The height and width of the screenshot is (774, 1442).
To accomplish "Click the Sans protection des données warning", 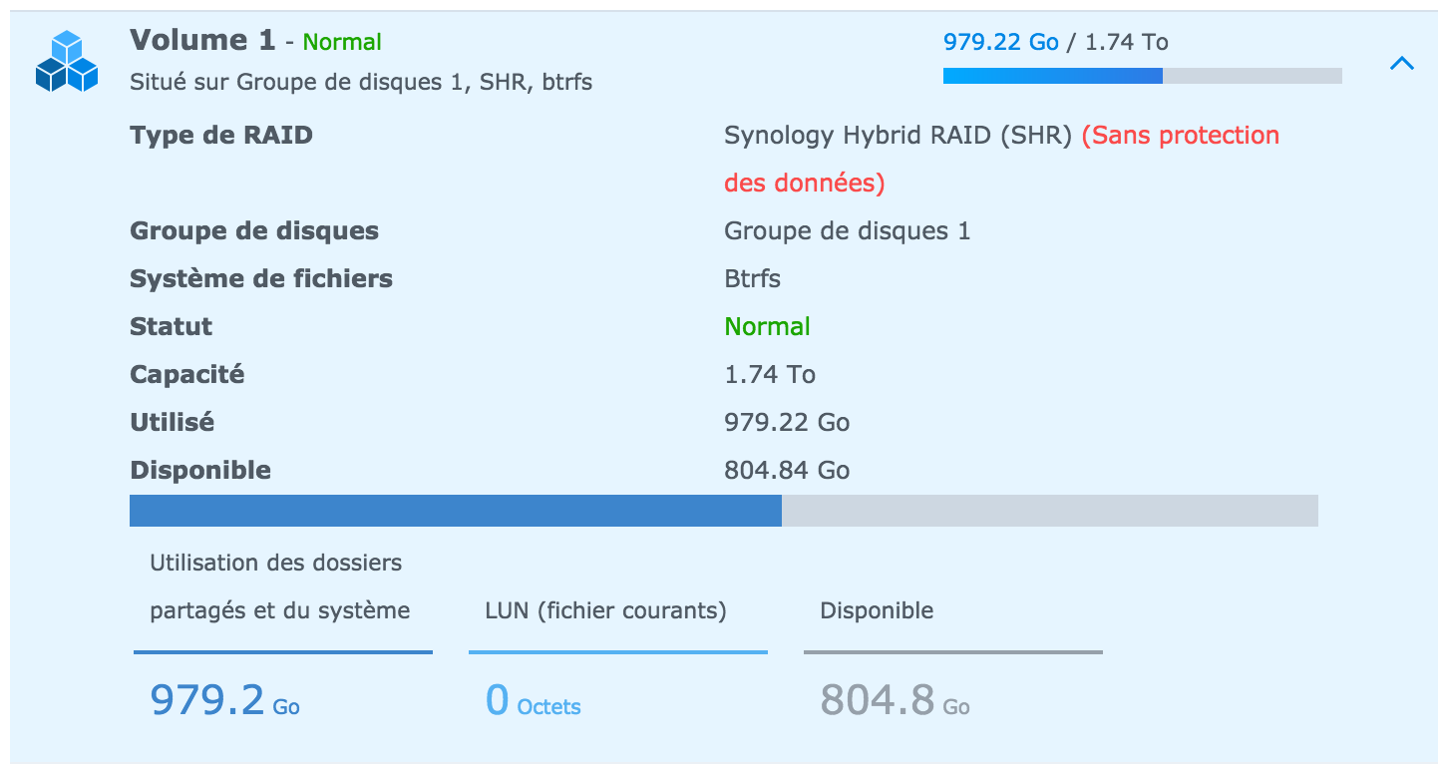I will point(1001,159).
